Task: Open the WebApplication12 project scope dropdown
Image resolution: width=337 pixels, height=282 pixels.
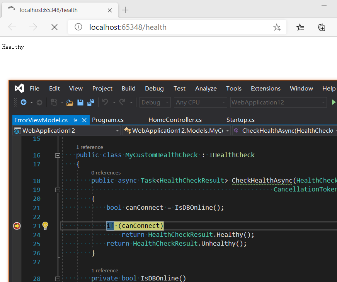Action: point(66,131)
